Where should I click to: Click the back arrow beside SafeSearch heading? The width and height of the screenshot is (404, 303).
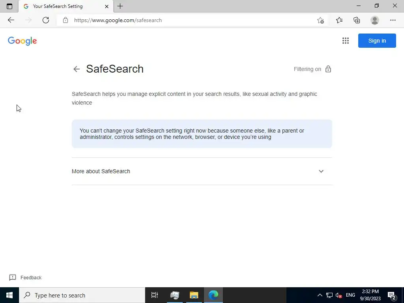point(77,69)
